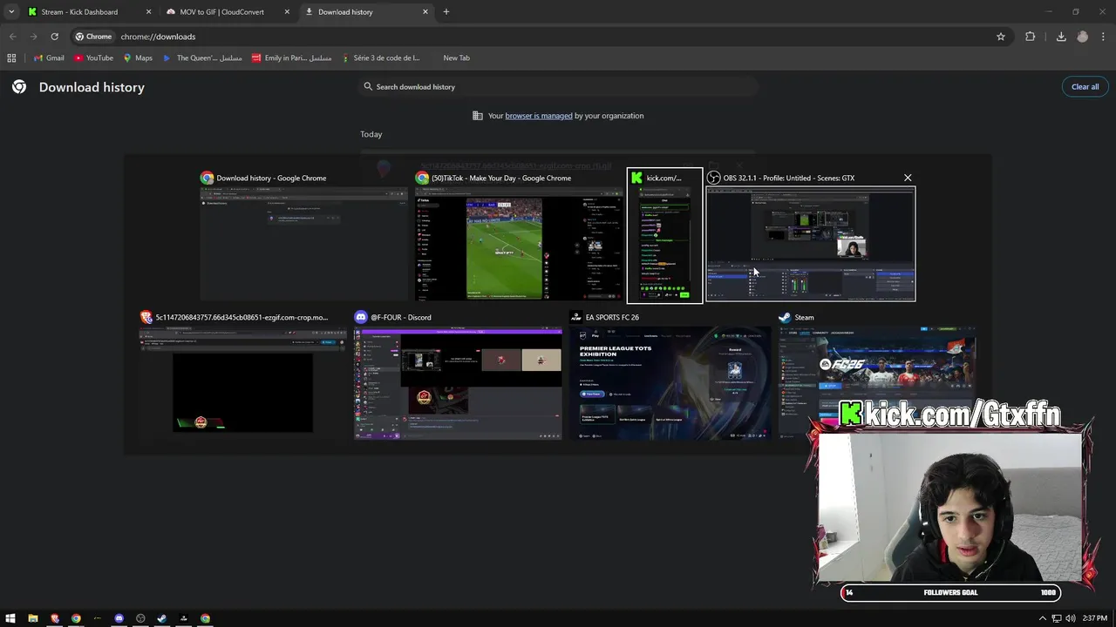Open the Apps grid in bookmarks bar

[11, 58]
